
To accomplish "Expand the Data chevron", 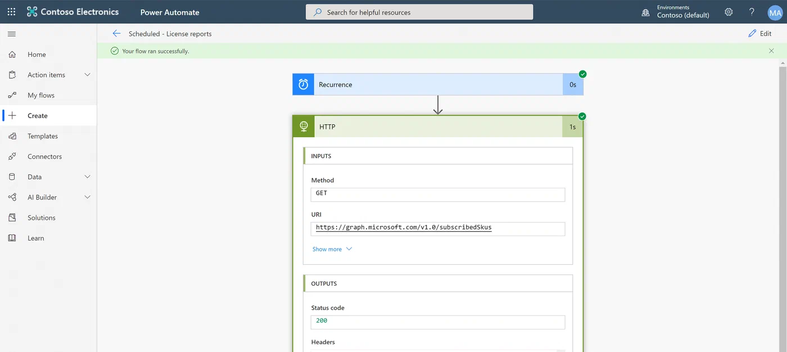I will (87, 177).
